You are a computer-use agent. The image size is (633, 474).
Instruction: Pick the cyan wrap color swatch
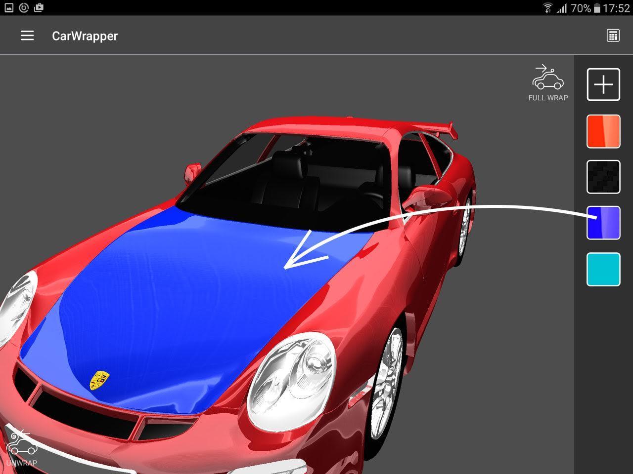(603, 269)
